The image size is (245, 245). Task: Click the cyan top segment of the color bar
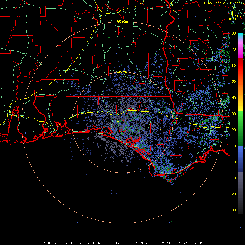240,36
